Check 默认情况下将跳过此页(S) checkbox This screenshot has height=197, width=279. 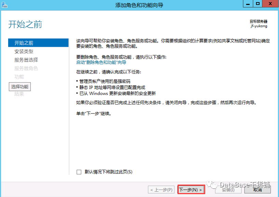(79, 172)
